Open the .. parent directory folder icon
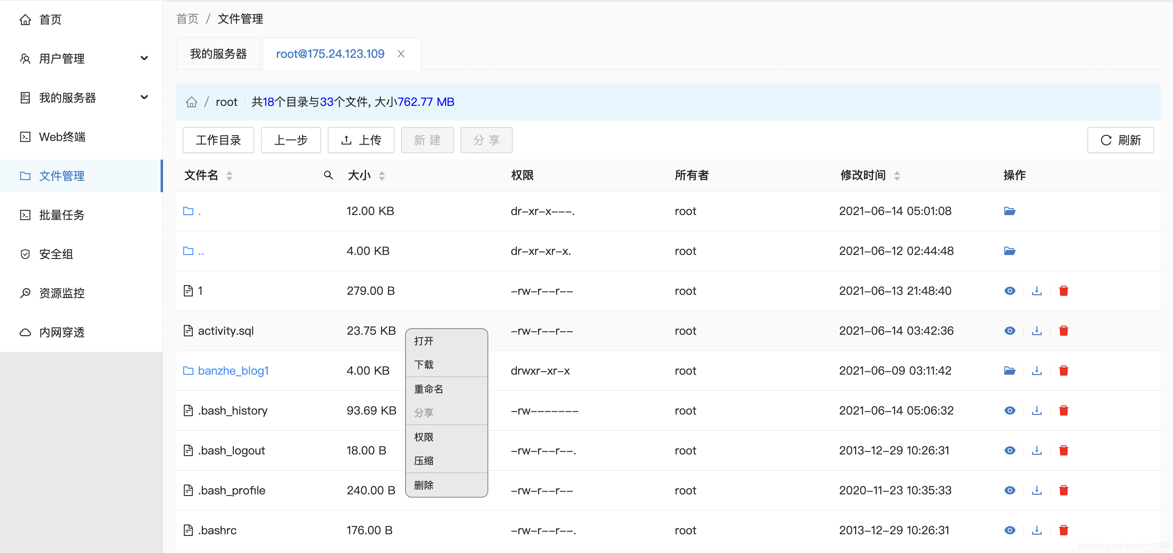The height and width of the screenshot is (553, 1173). click(1009, 251)
